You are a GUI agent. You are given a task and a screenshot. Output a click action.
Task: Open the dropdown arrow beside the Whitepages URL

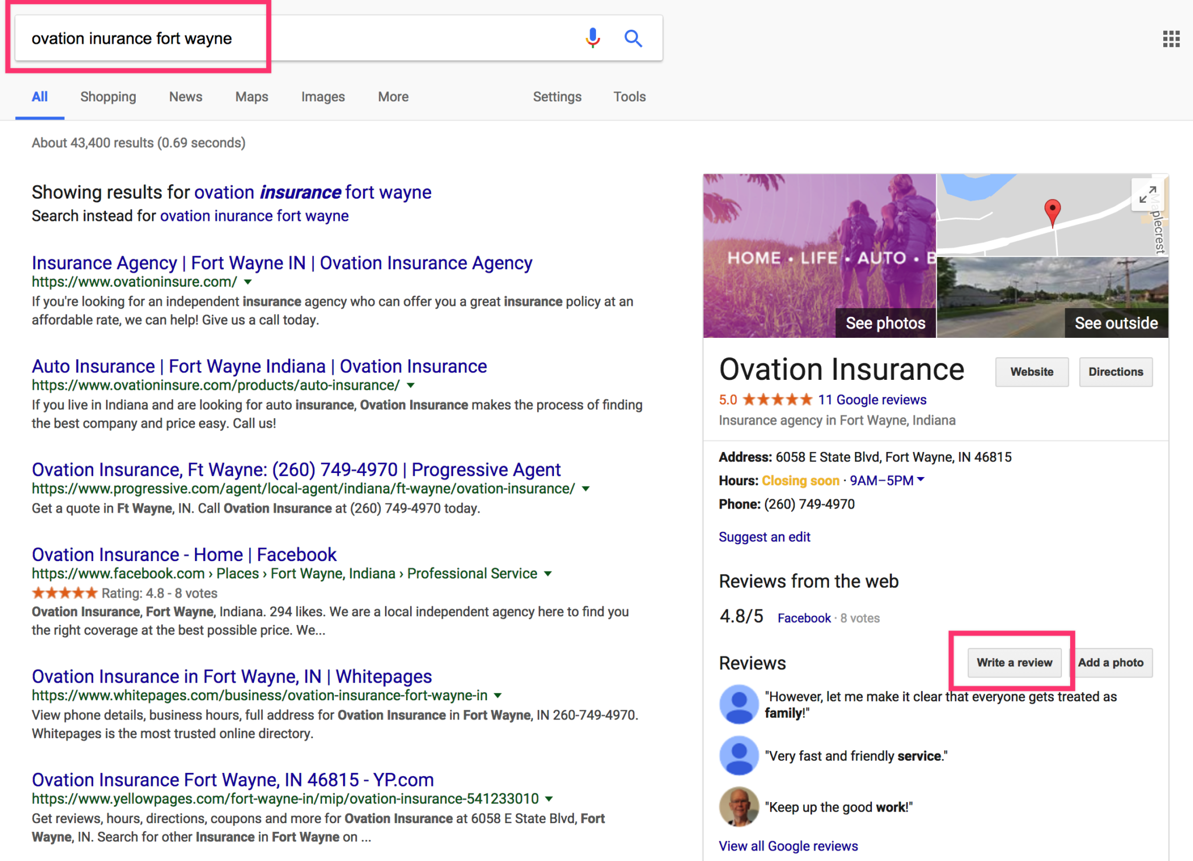coord(497,696)
